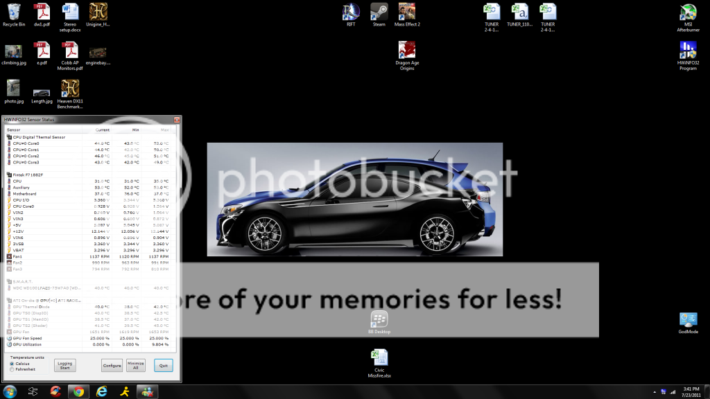The width and height of the screenshot is (710, 399).
Task: Select the Unigine_H desktop icon
Action: (98, 15)
